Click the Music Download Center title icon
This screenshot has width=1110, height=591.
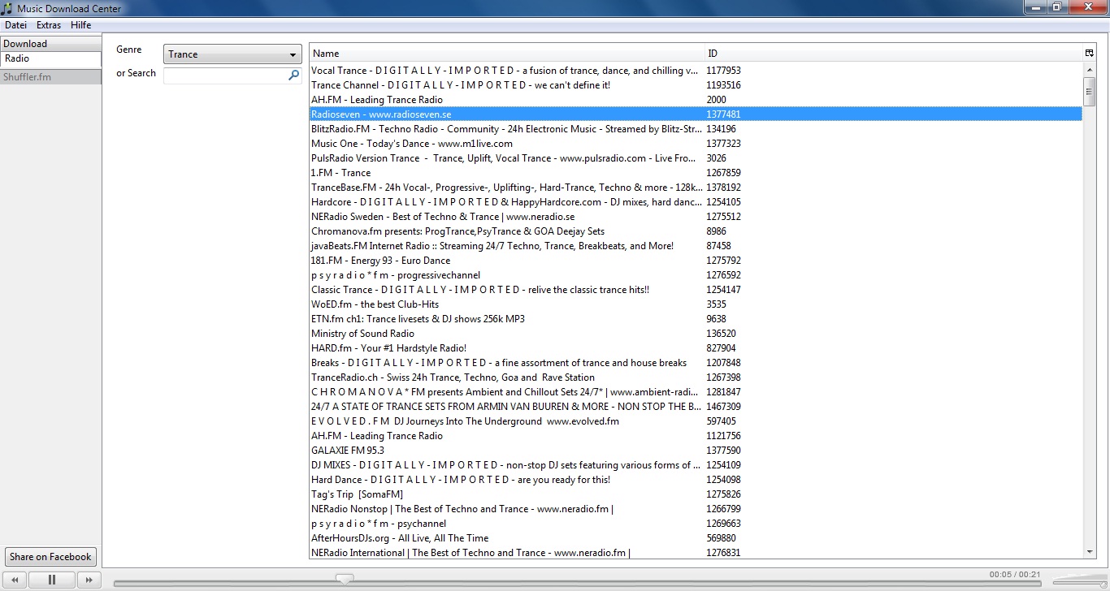(8, 8)
